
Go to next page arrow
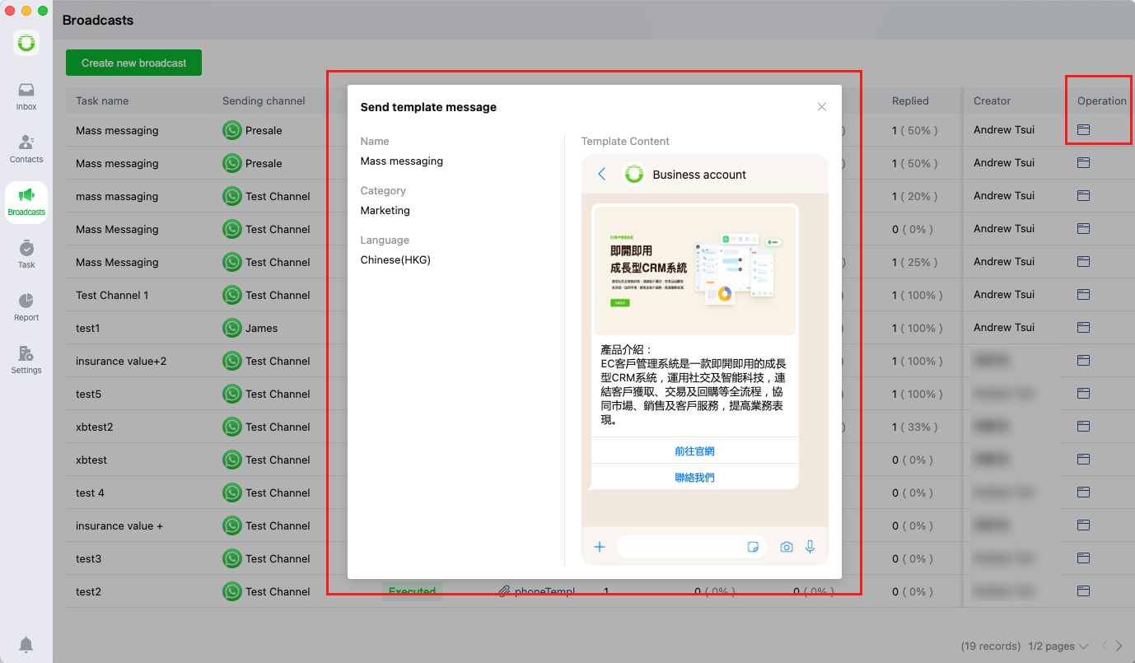pos(1119,647)
